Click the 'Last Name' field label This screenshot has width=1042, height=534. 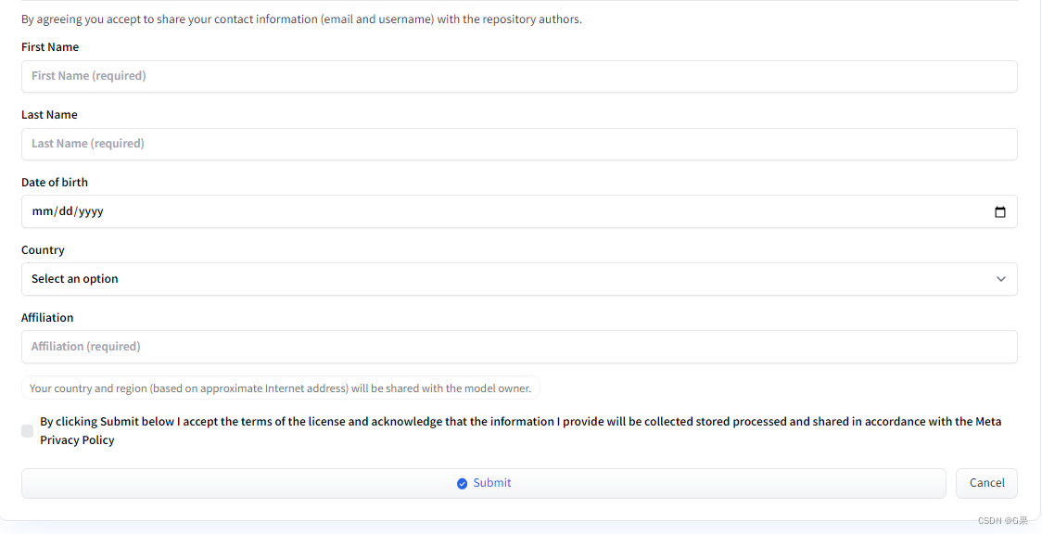pyautogui.click(x=49, y=115)
